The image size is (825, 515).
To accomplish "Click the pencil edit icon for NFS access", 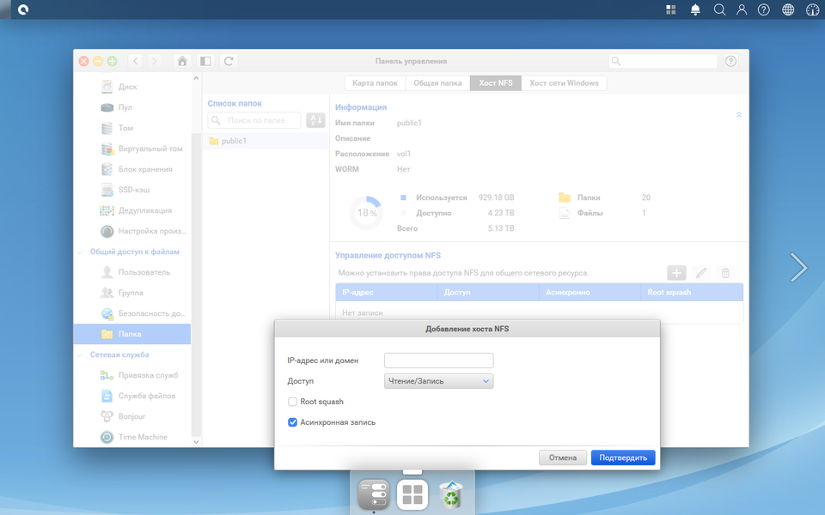I will (x=701, y=273).
